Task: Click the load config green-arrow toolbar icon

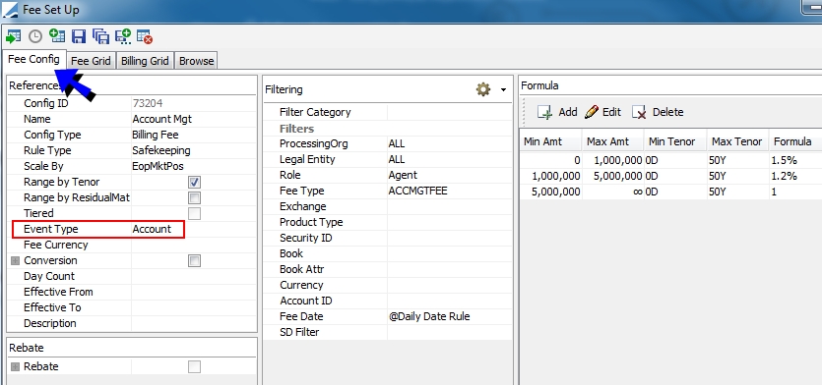Action: pyautogui.click(x=14, y=36)
